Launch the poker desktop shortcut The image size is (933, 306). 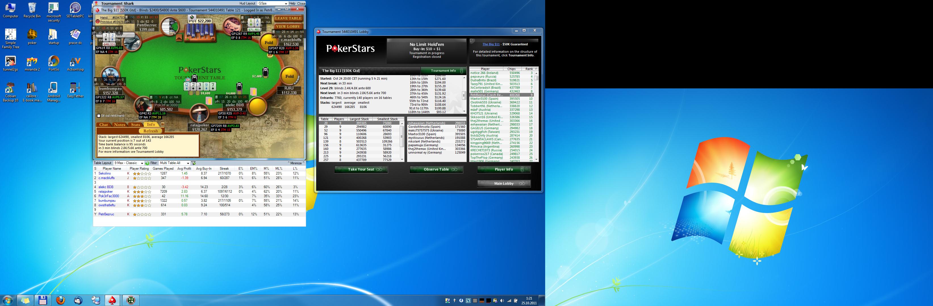(32, 37)
